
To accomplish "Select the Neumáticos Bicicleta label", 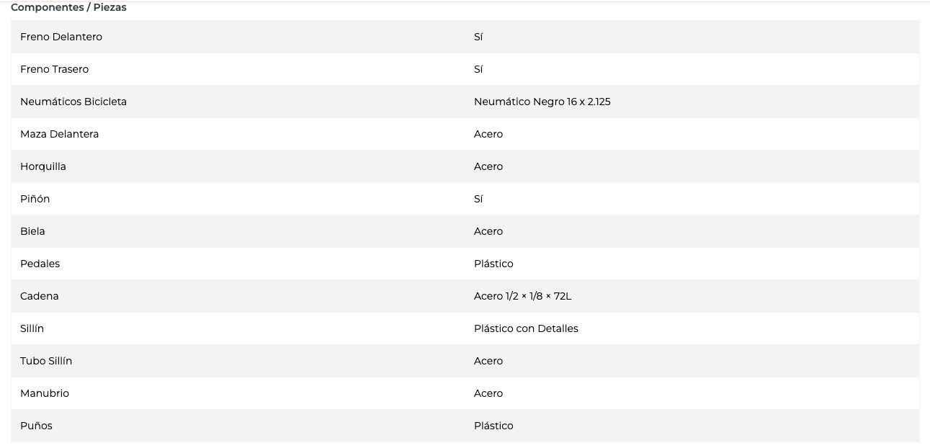I will pos(73,102).
